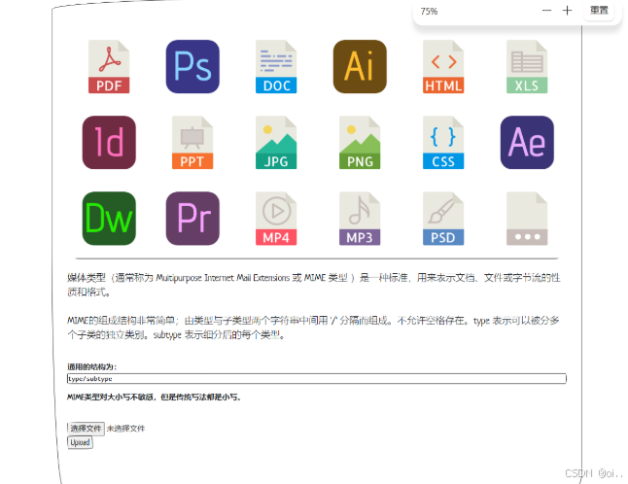
Task: Click the type/subtype text field
Action: tap(317, 379)
